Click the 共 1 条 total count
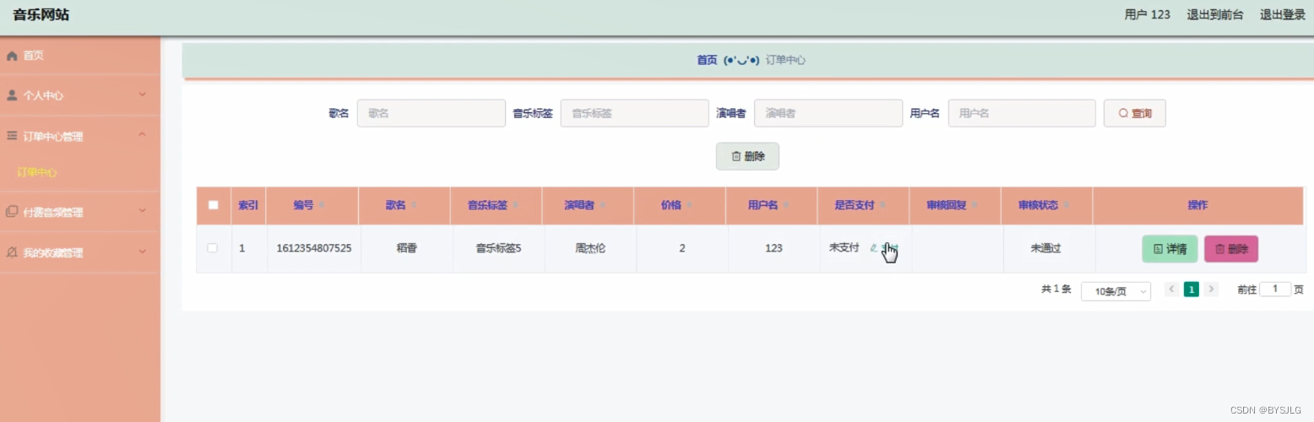This screenshot has height=422, width=1314. 1056,289
